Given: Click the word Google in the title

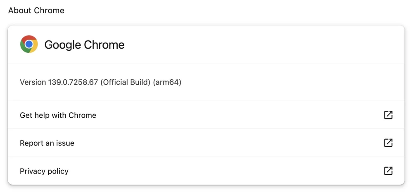Looking at the screenshot, I should 62,45.
